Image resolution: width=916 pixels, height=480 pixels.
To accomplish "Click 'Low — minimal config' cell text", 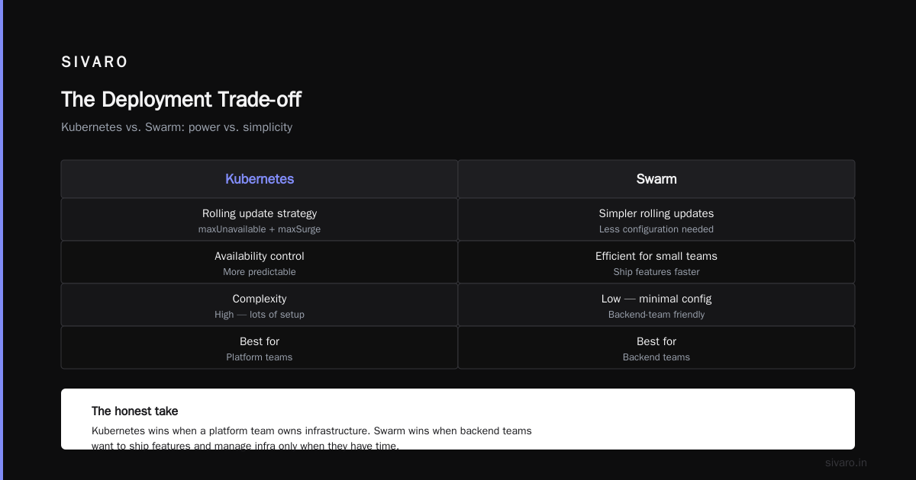I will (x=656, y=299).
